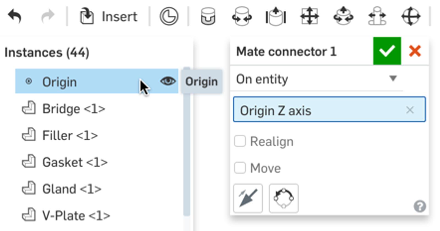Select the Revolute mate tool
This screenshot has width=440, height=231.
242,16
